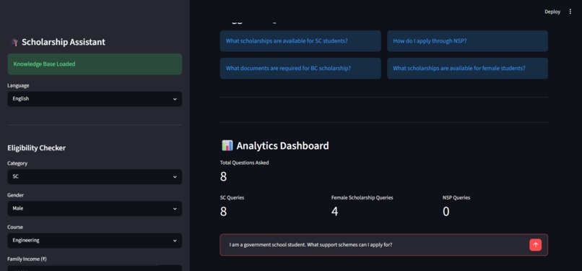
Task: Open the three-dot main menu
Action: click(x=570, y=12)
